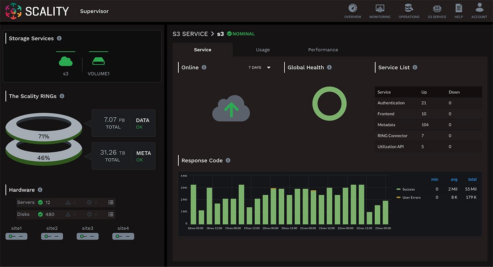The width and height of the screenshot is (493, 267).
Task: Open the S3 Service section icon
Action: (437, 9)
